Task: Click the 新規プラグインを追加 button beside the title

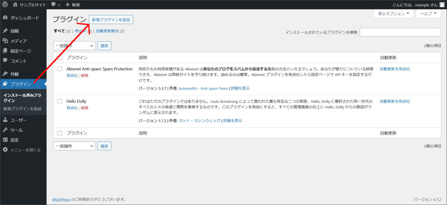Action: (x=111, y=20)
